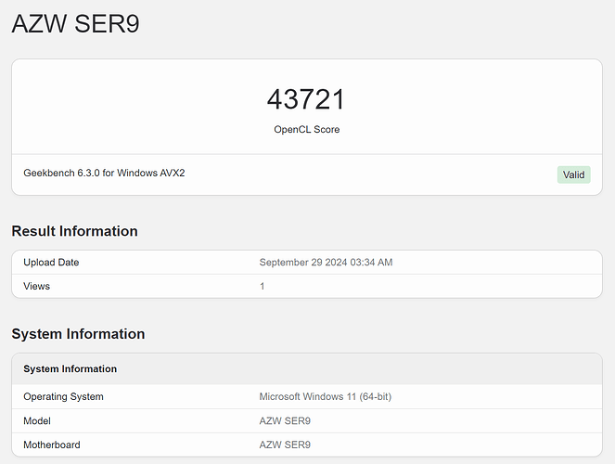Click the Upload Date row label

click(x=51, y=263)
